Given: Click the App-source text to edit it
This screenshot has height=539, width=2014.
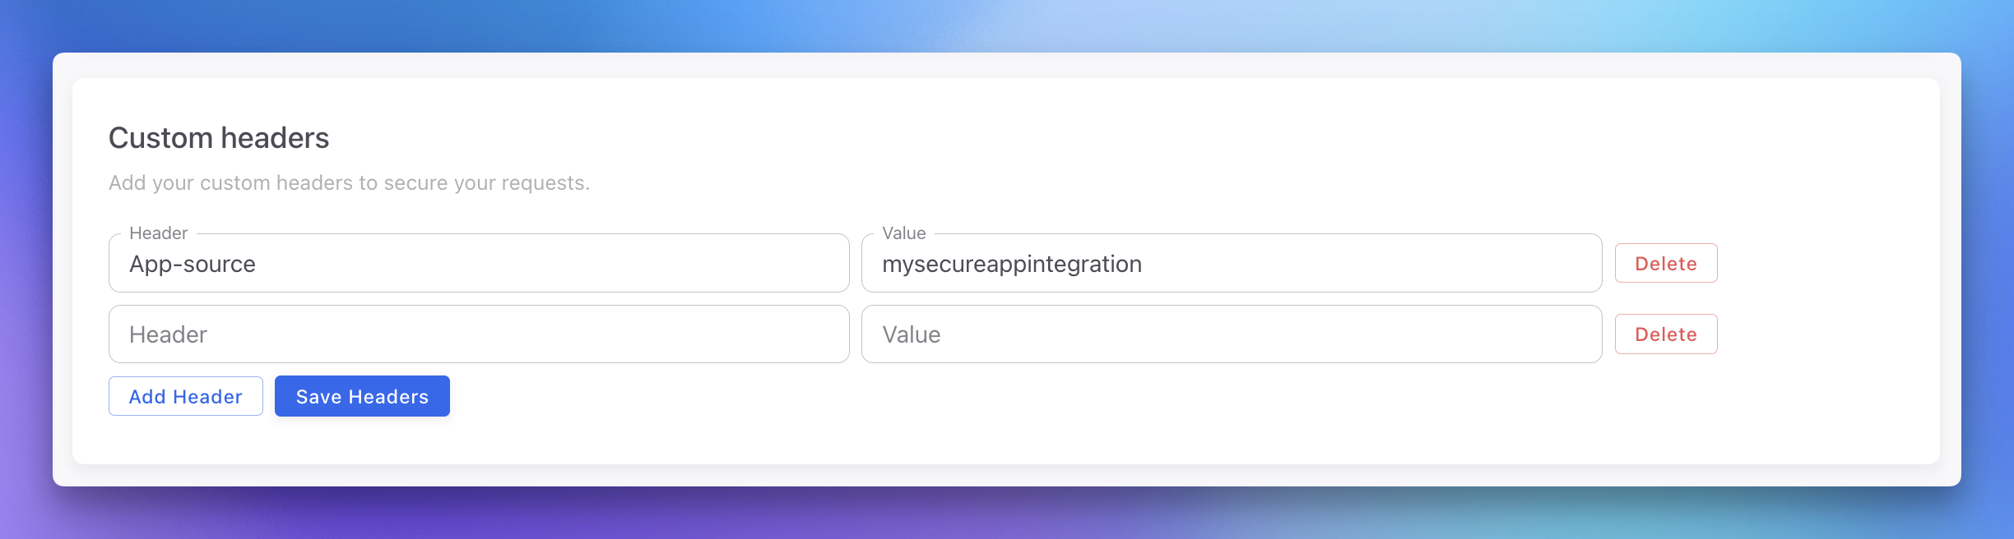Looking at the screenshot, I should pos(193,263).
